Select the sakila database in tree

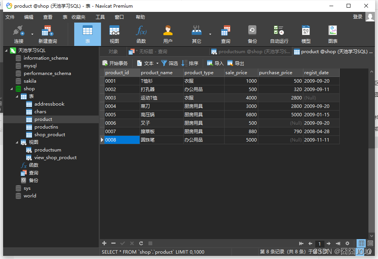coord(30,81)
